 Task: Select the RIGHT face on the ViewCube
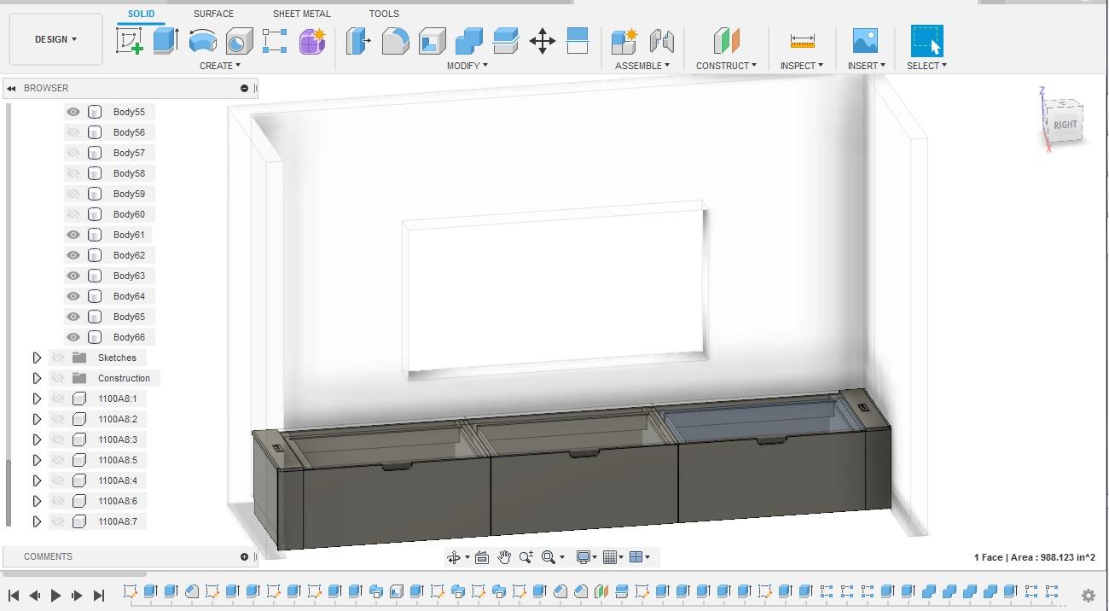tap(1064, 125)
